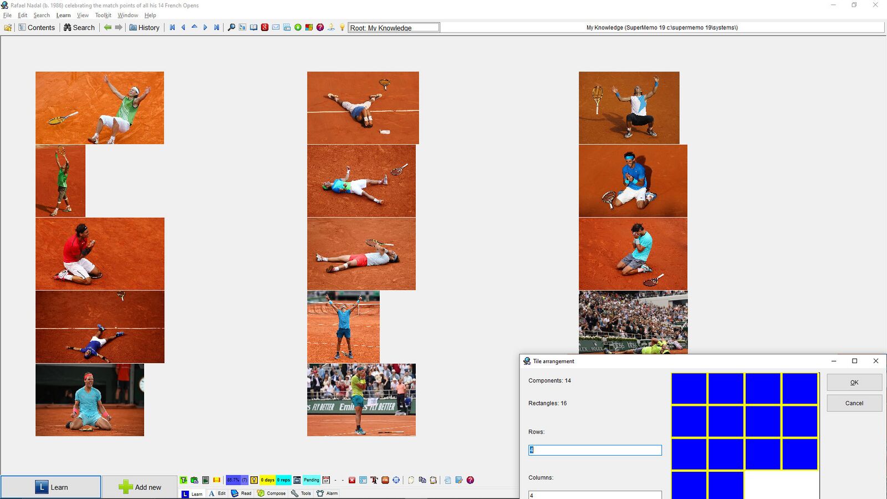Go to the previous element blue arrow

(183, 27)
